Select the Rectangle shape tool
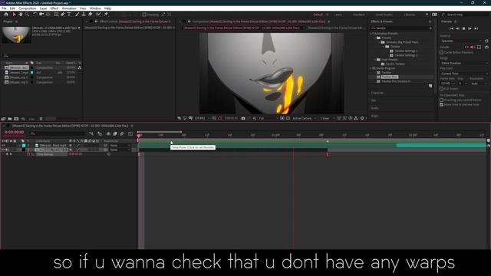Viewport: 491px width, 276px height. [x=56, y=15]
